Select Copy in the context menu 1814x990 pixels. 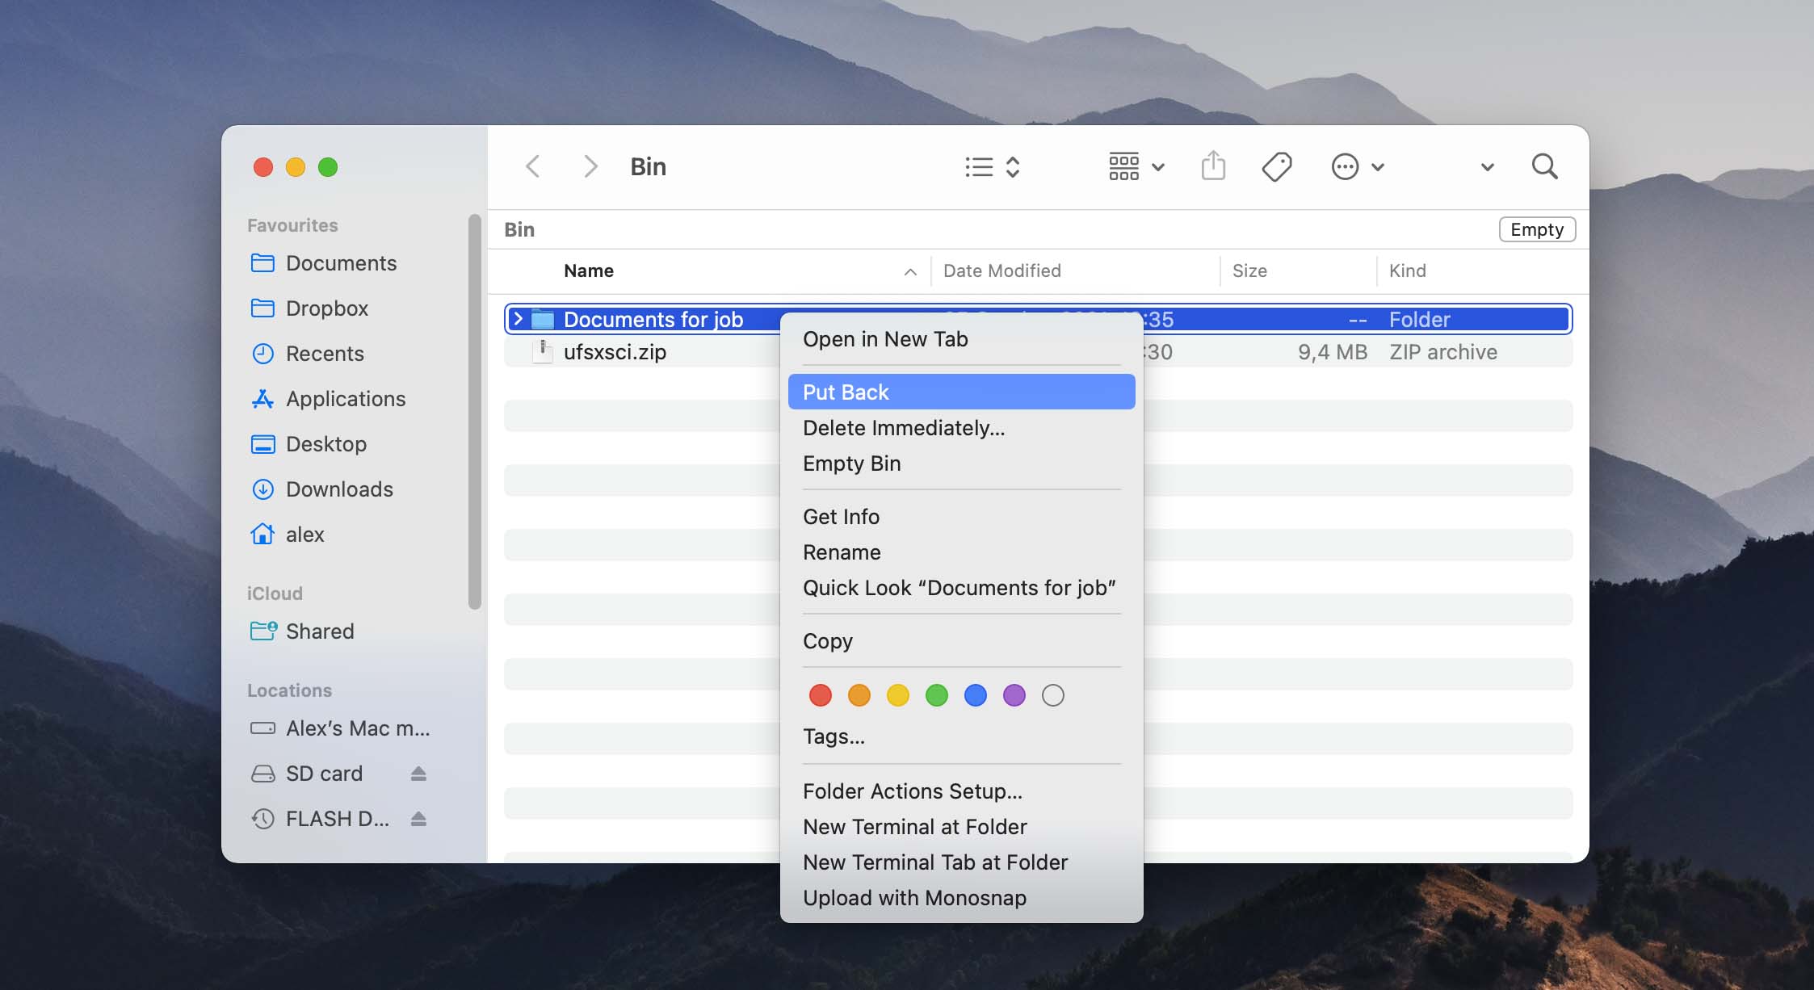pyautogui.click(x=961, y=641)
